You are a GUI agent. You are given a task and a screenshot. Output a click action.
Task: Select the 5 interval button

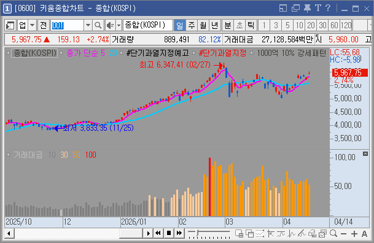click(287, 25)
